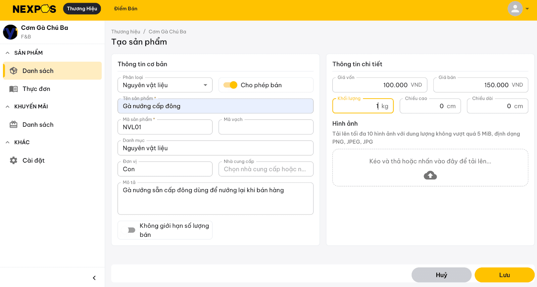The width and height of the screenshot is (537, 287).
Task: Open Danh sách under SẢN PHẨM
Action: pyautogui.click(x=52, y=71)
